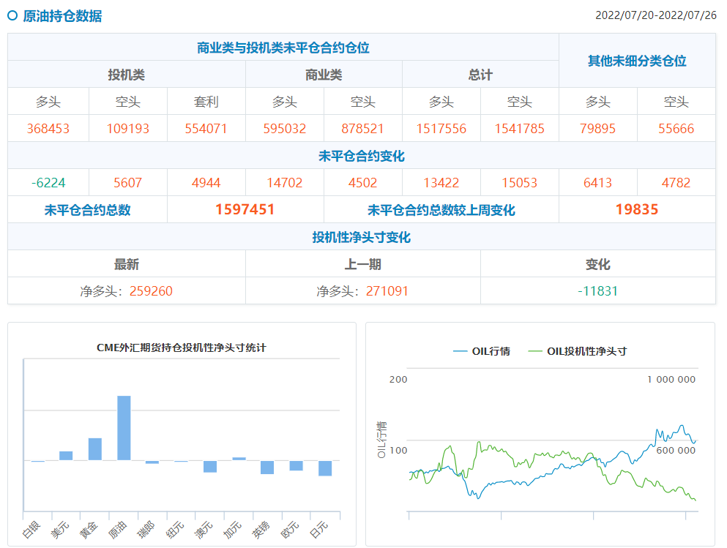
Task: Click the CME外汇期货持仓投机性净头寸统计 chart title
Action: (182, 348)
